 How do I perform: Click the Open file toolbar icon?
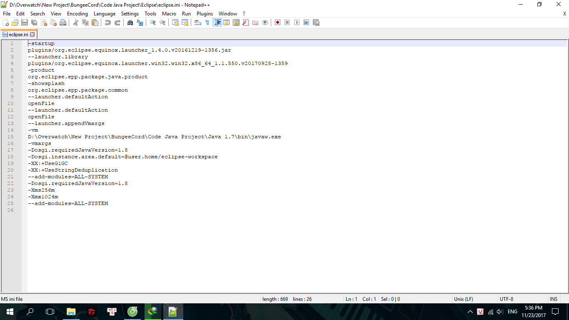pos(15,22)
